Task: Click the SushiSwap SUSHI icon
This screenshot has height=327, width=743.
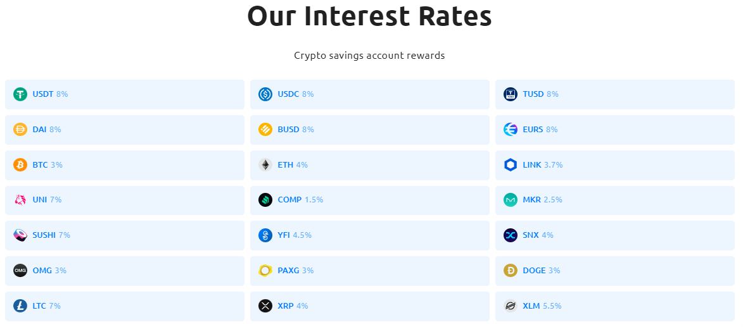Action: [20, 235]
